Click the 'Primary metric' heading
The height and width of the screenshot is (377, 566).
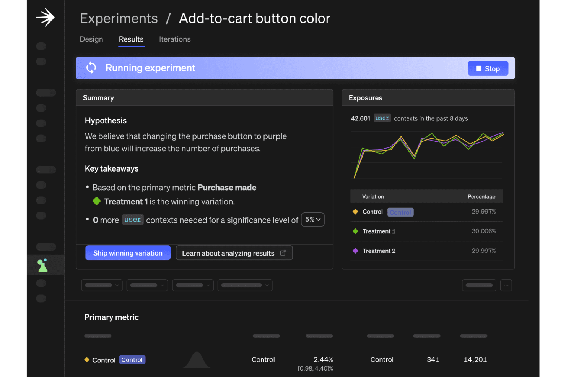click(x=112, y=317)
